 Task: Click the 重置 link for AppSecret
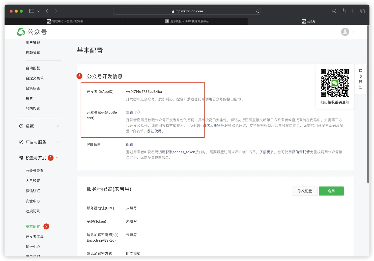tap(129, 112)
